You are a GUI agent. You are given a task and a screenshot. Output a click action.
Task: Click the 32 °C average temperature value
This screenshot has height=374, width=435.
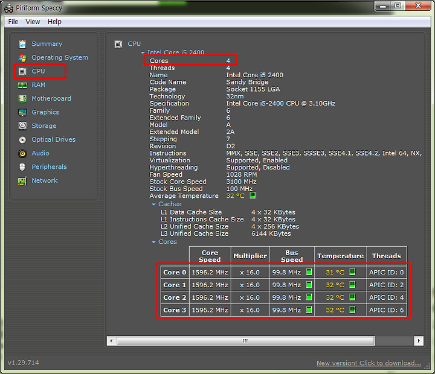coord(235,196)
